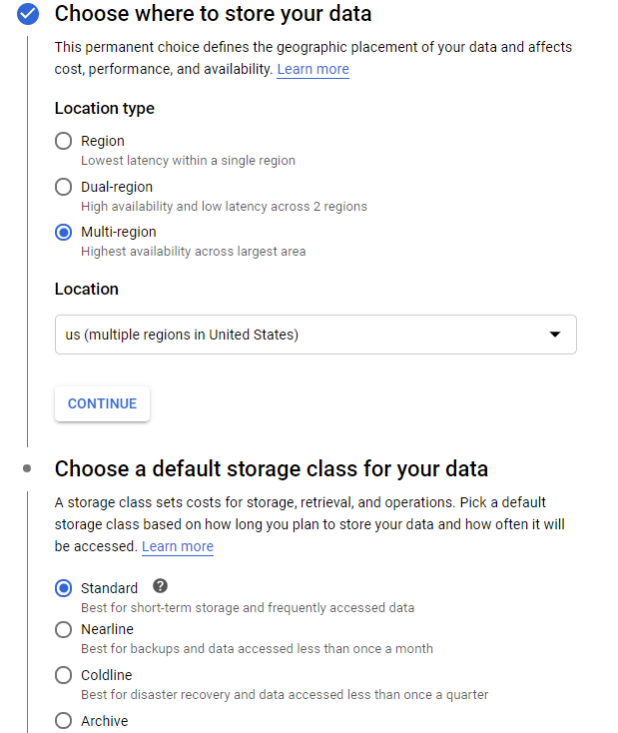Expand the 'Choose a default storage class' section heading
This screenshot has width=618, height=733.
271,468
